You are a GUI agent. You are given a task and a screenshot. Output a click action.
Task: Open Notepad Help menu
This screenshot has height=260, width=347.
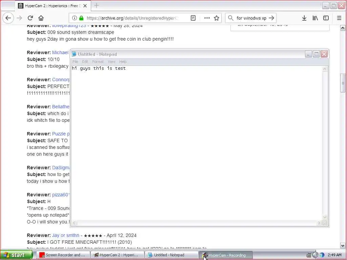(123, 62)
